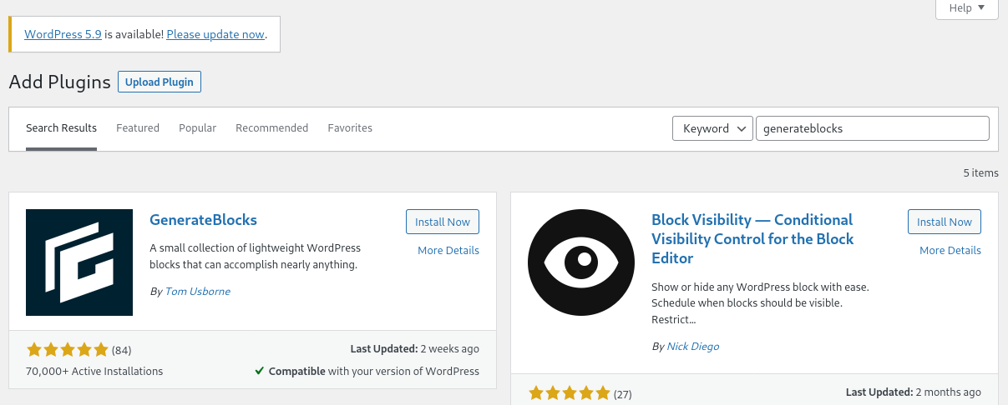Expand the Keyword search type dropdown
This screenshot has width=1008, height=405.
pyautogui.click(x=712, y=128)
